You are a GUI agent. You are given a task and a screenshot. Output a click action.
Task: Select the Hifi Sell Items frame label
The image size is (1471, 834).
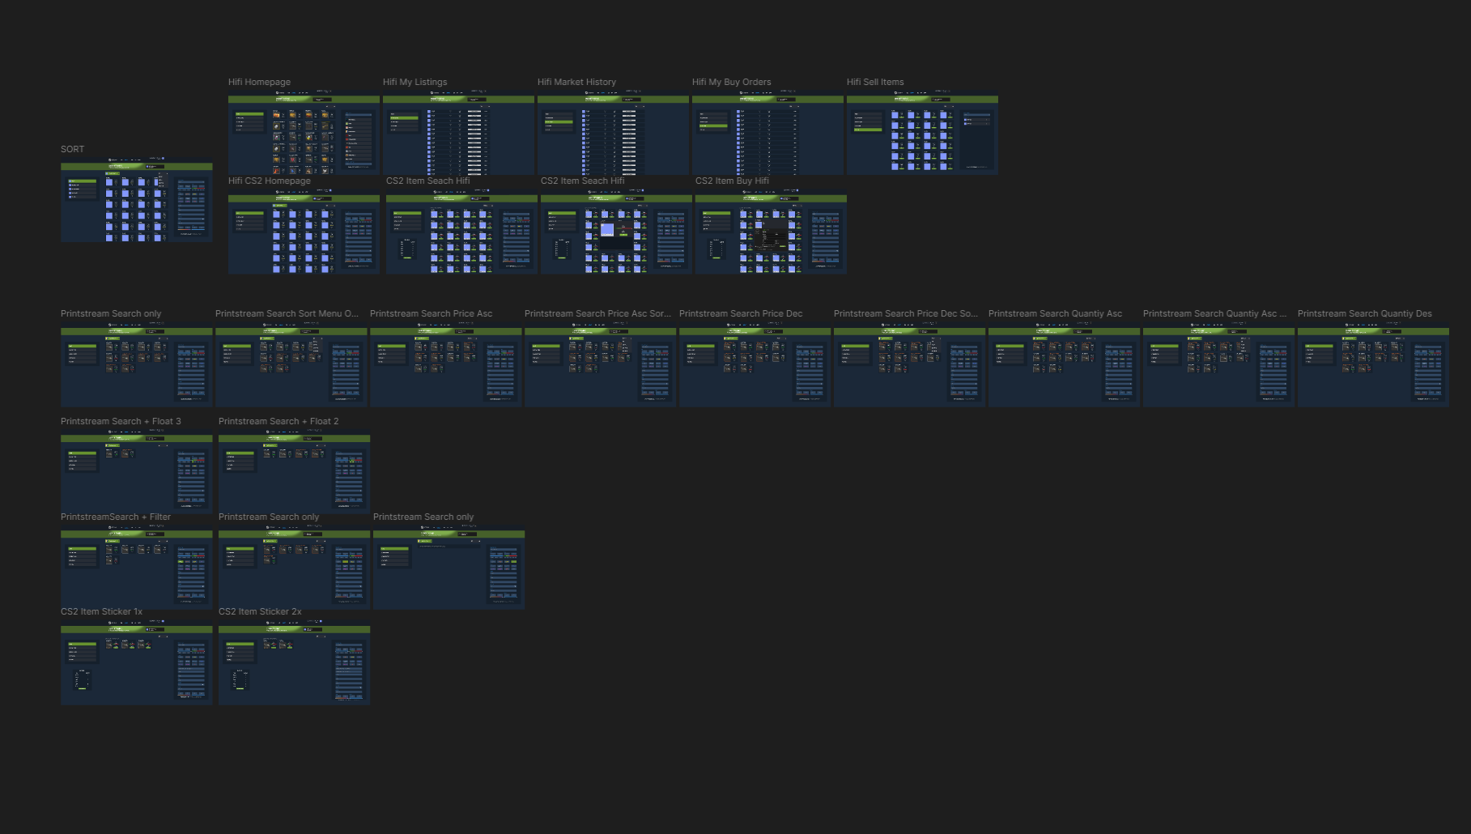[875, 82]
